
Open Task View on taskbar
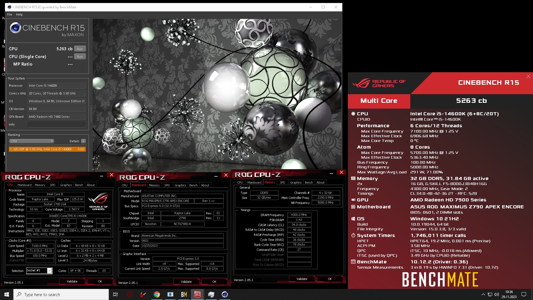pyautogui.click(x=115, y=294)
